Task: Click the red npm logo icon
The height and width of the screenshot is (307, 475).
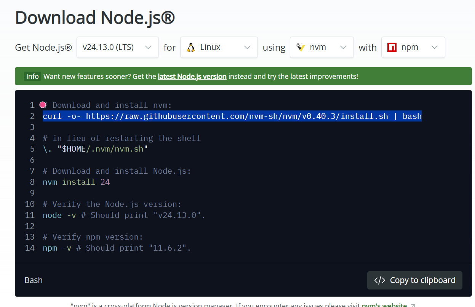Action: tap(392, 47)
